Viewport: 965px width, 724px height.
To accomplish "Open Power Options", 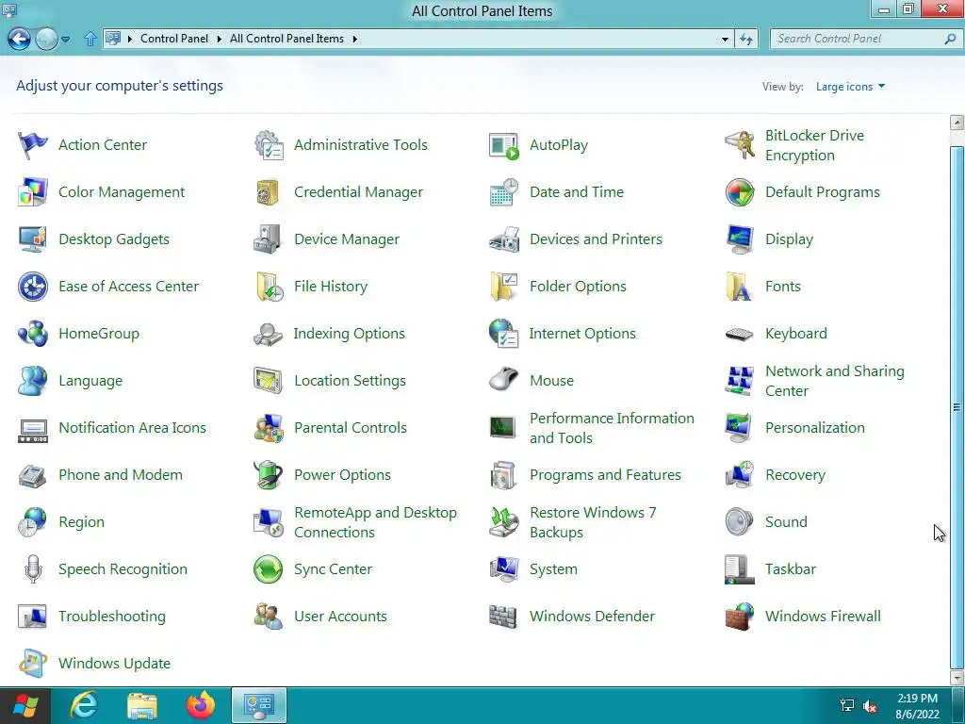I will [x=342, y=475].
